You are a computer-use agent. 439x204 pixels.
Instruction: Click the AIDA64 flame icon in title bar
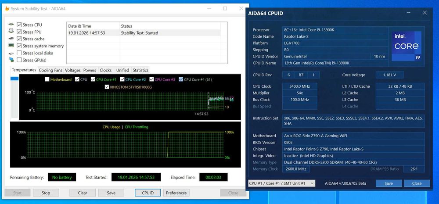[7, 9]
